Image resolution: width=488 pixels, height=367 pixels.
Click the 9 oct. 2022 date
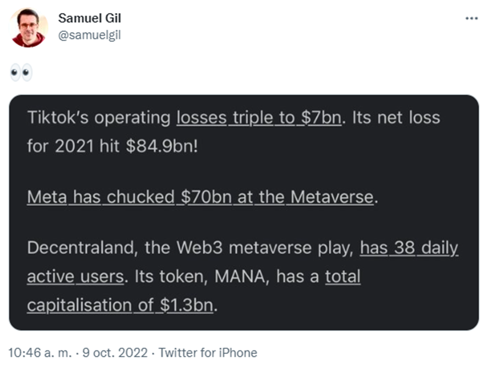(x=116, y=353)
